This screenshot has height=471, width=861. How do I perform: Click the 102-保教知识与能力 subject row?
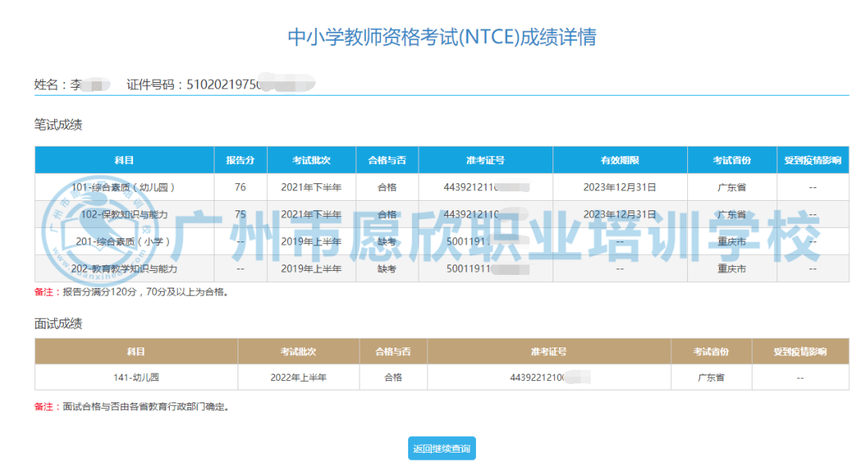pyautogui.click(x=123, y=214)
